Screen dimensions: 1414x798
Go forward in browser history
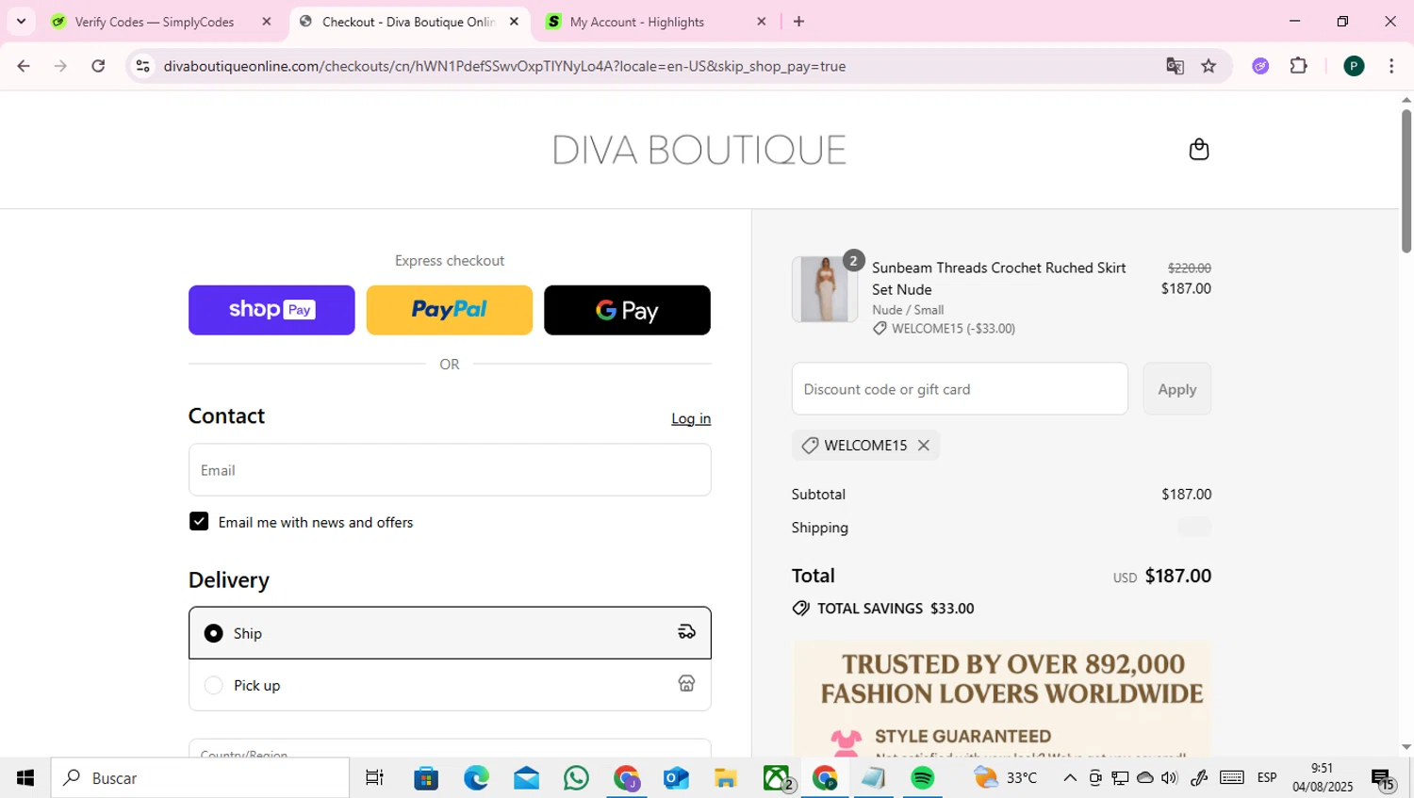60,66
